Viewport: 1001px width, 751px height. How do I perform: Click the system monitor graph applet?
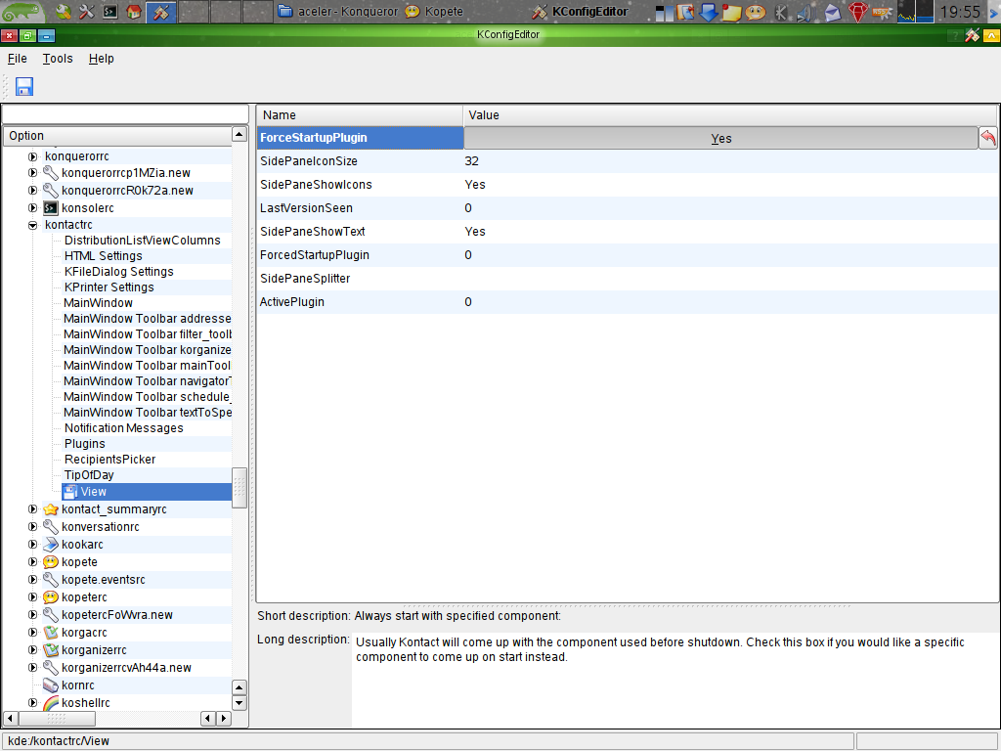(915, 12)
